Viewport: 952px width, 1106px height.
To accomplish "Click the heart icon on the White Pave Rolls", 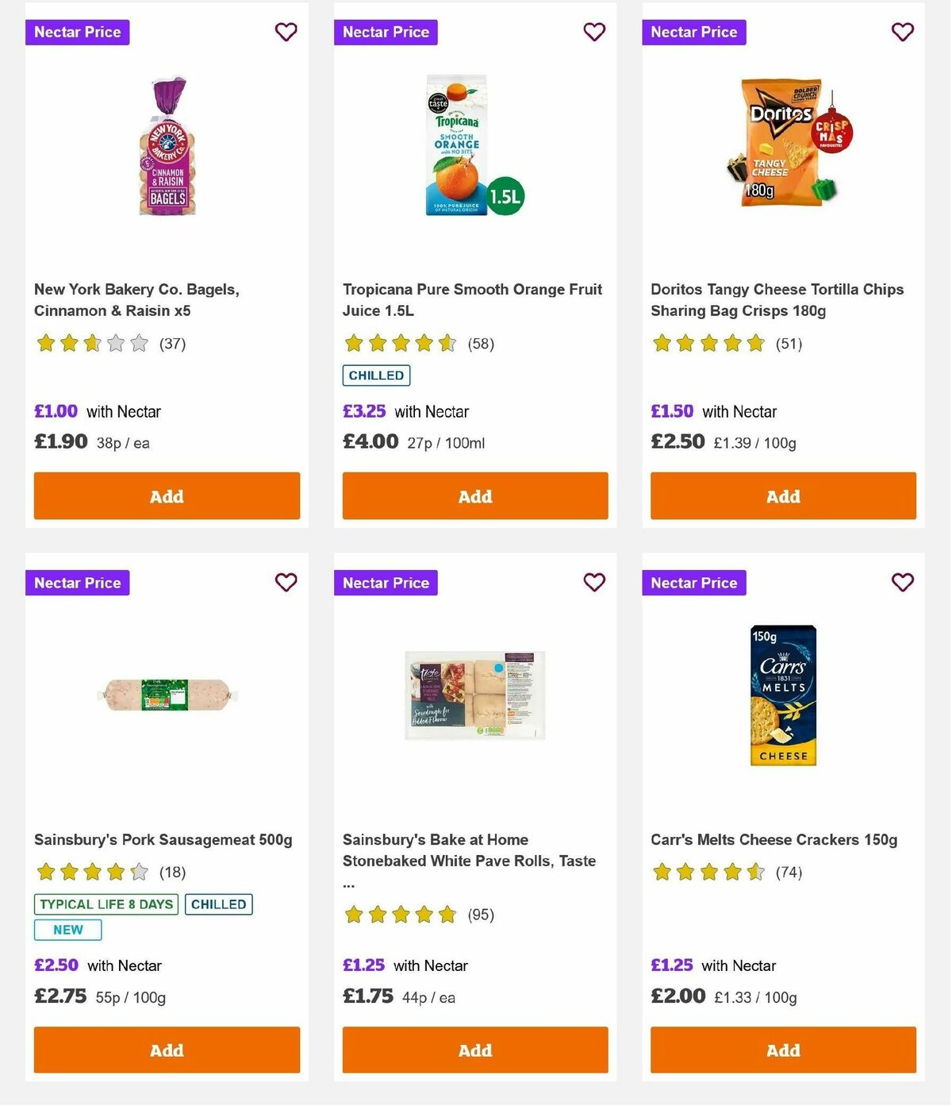I will [x=593, y=582].
